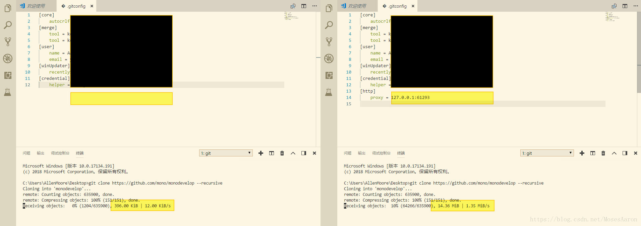The image size is (641, 226).
Task: Open Source Control view in left window
Action: pos(8,42)
